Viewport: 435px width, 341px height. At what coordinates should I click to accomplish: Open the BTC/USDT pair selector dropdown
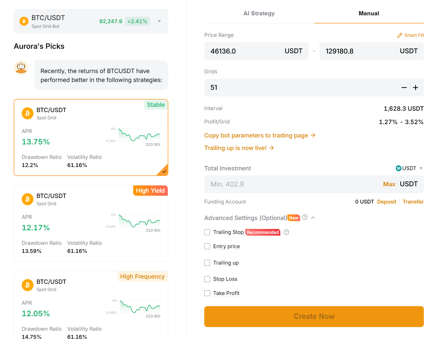(159, 21)
